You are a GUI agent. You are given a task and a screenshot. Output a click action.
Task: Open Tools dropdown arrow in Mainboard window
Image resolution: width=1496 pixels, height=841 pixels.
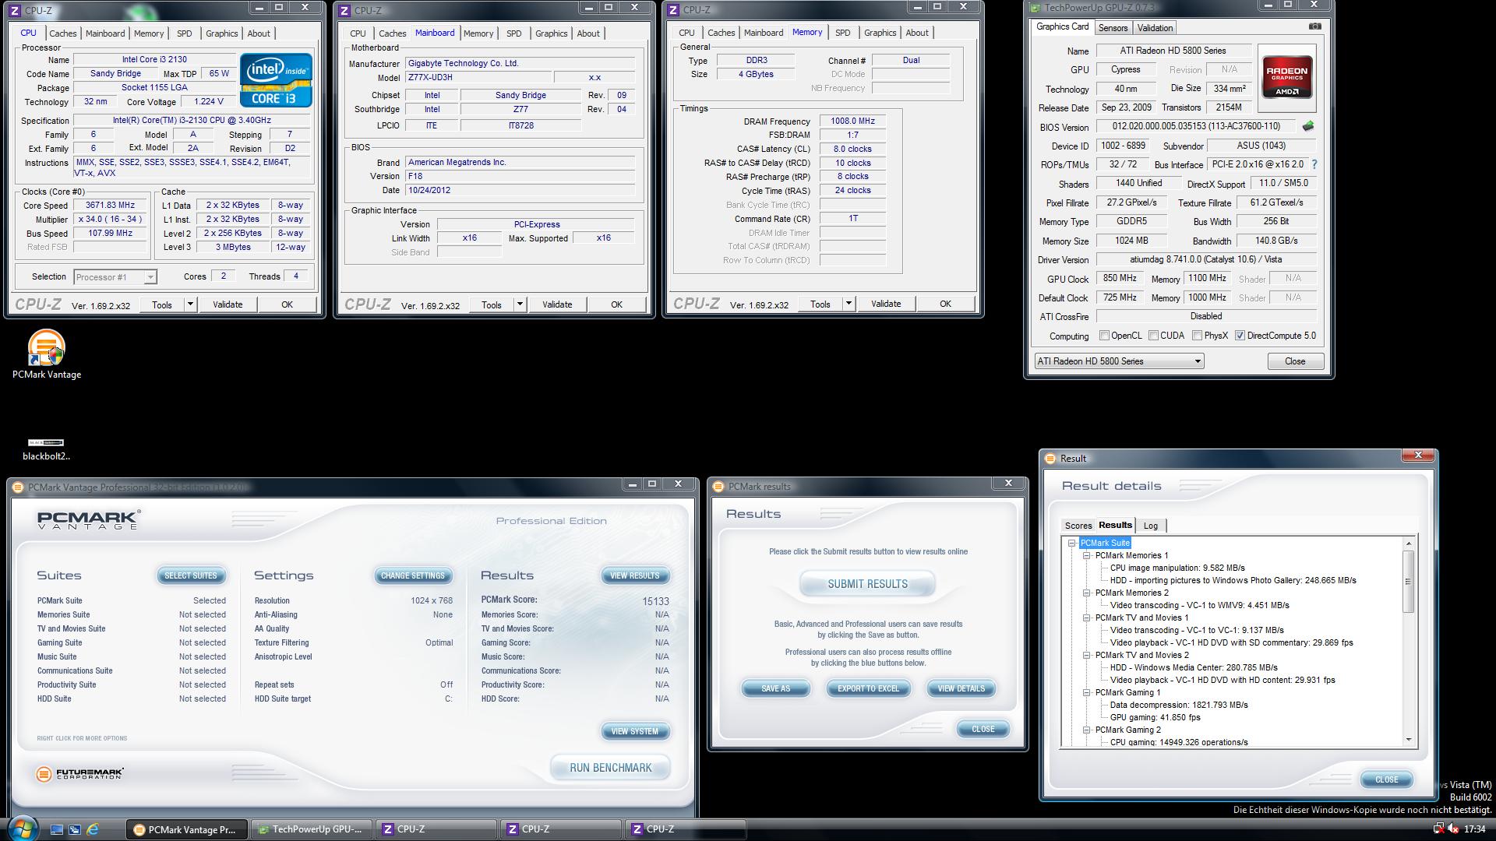[520, 304]
